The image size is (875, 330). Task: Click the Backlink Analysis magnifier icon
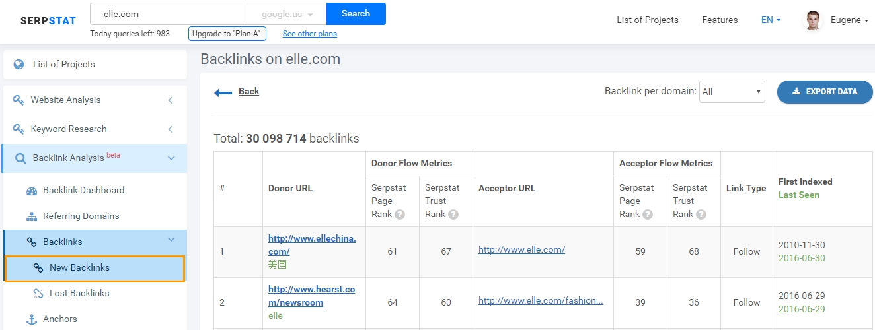tap(20, 158)
